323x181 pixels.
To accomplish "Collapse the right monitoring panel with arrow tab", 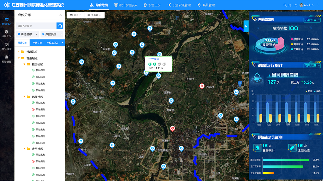I will 246,26.
